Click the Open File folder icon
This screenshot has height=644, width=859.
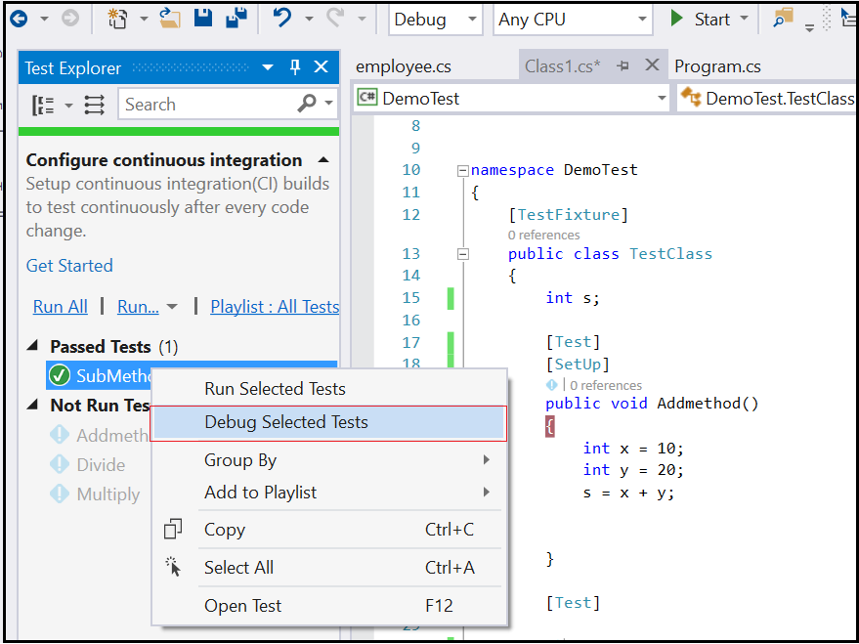[170, 19]
